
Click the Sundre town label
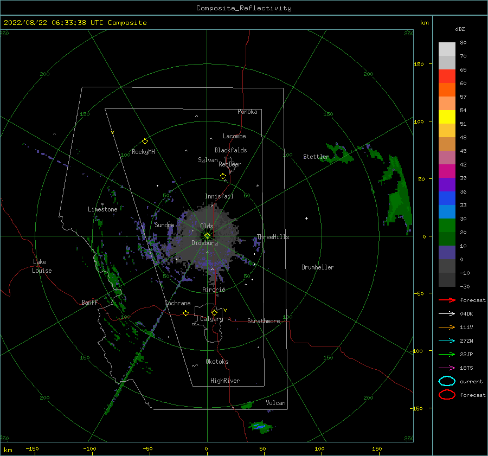coord(164,224)
